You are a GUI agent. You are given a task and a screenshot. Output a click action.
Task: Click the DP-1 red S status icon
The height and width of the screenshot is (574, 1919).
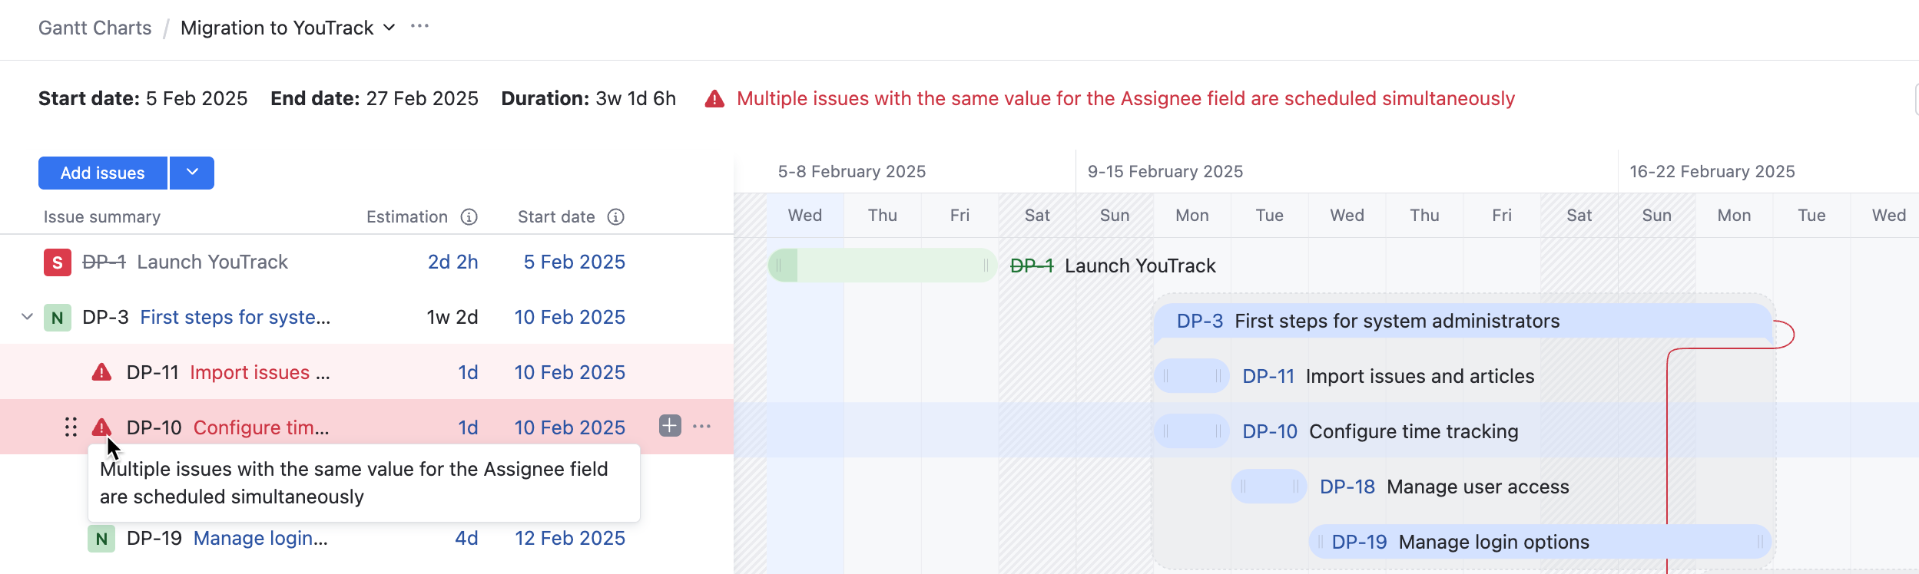click(58, 262)
